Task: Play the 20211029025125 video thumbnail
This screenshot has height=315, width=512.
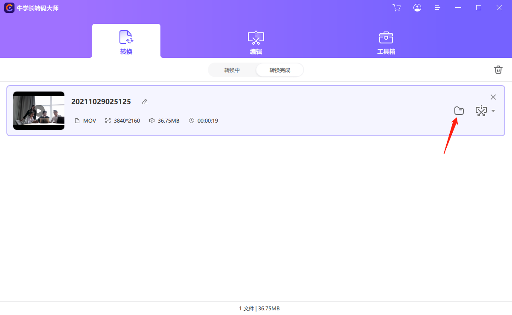Action: [39, 111]
